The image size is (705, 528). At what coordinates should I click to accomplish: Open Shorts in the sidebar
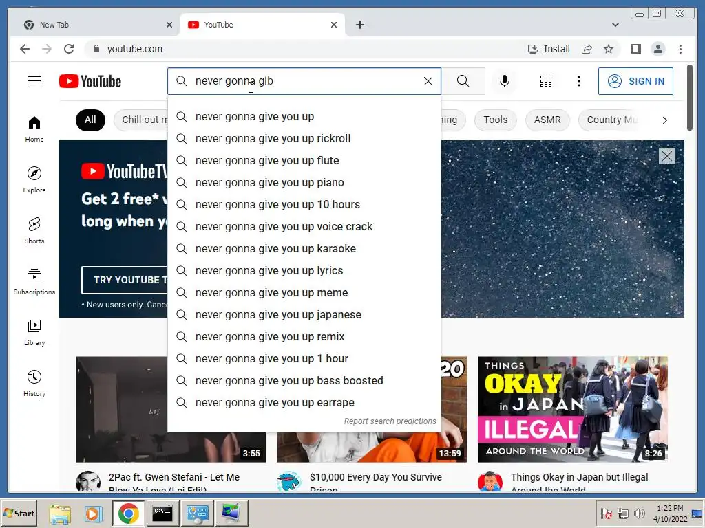(x=34, y=231)
